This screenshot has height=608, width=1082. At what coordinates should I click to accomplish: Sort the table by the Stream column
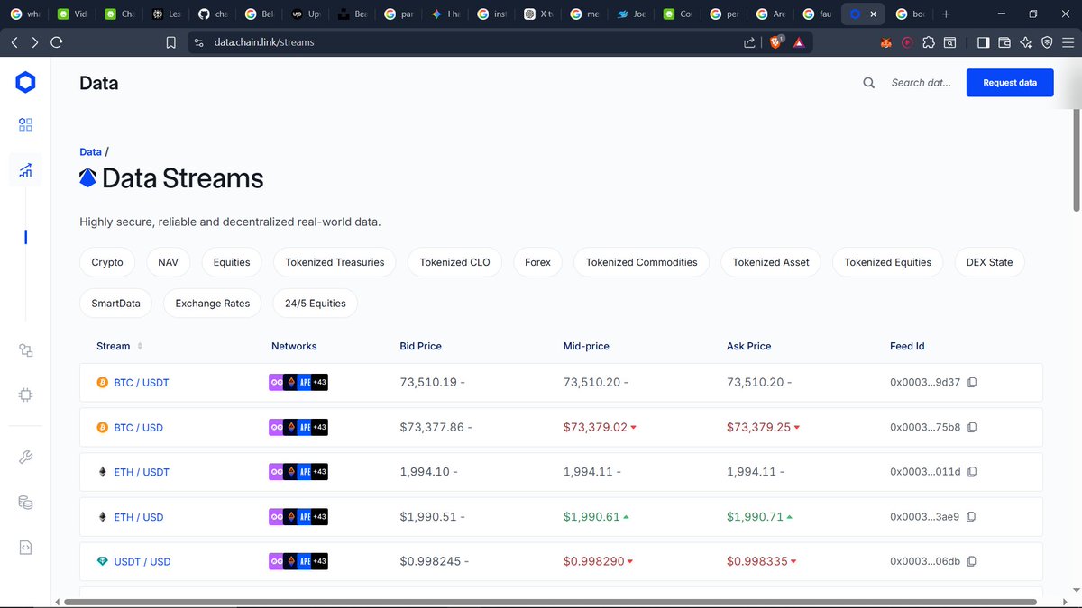[140, 346]
